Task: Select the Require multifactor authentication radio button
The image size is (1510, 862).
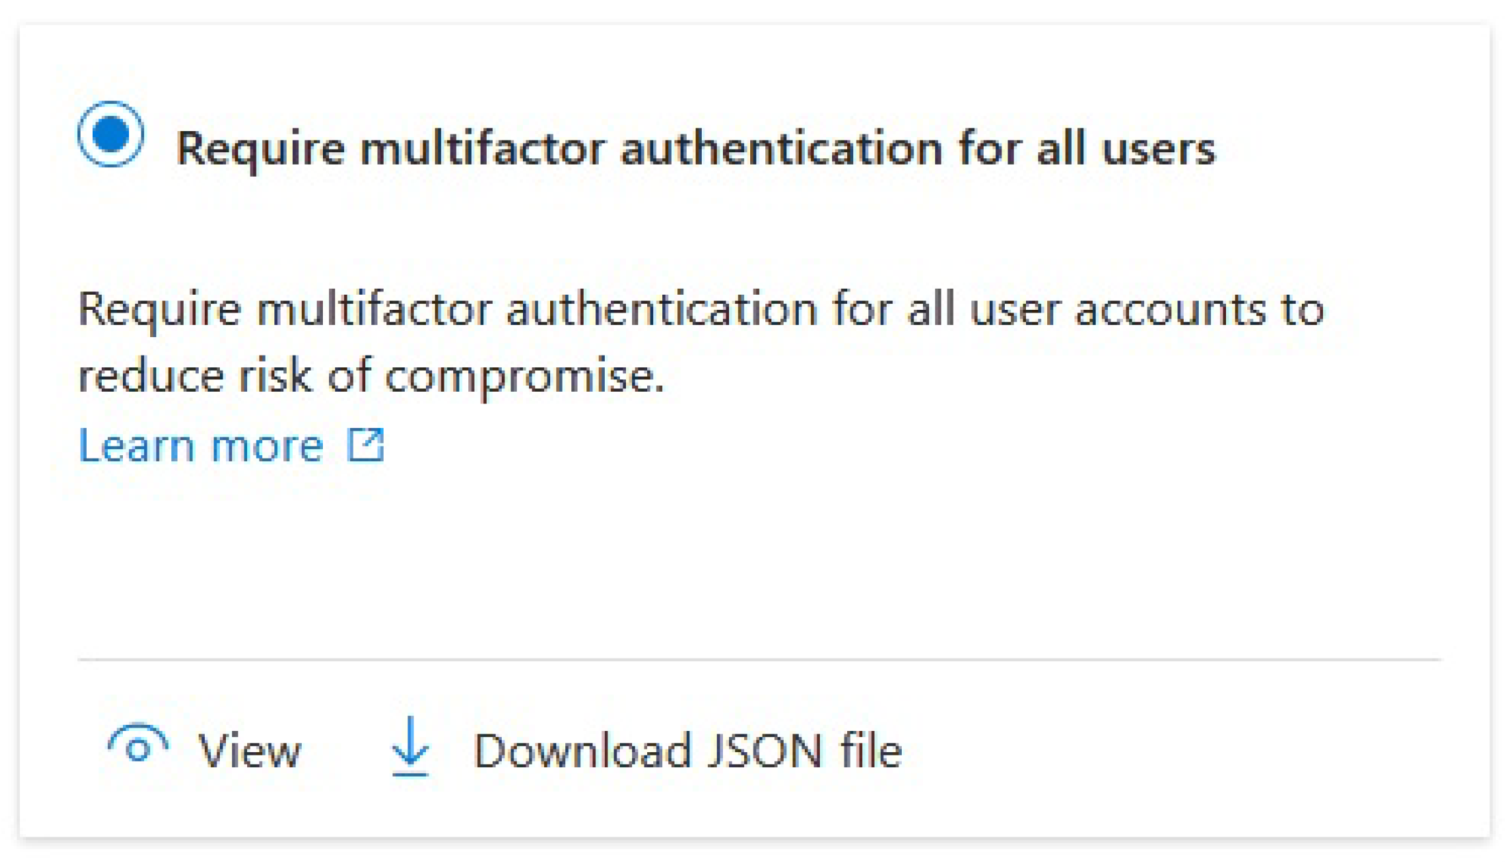Action: [x=111, y=134]
